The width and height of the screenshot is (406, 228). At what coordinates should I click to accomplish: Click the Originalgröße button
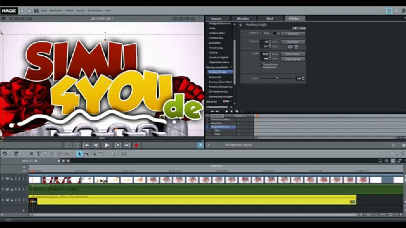pyautogui.click(x=293, y=59)
